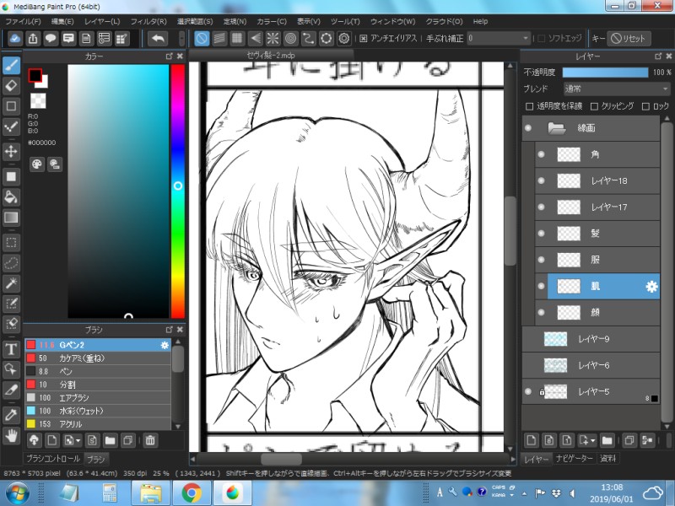Turn snap off in toolbar
675x506 pixels.
(x=202, y=38)
